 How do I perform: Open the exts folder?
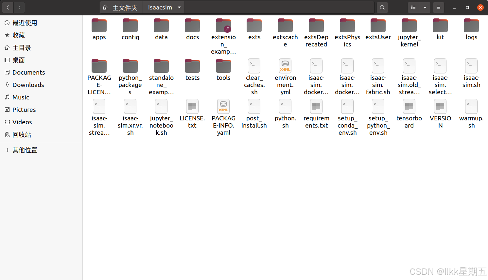254,29
